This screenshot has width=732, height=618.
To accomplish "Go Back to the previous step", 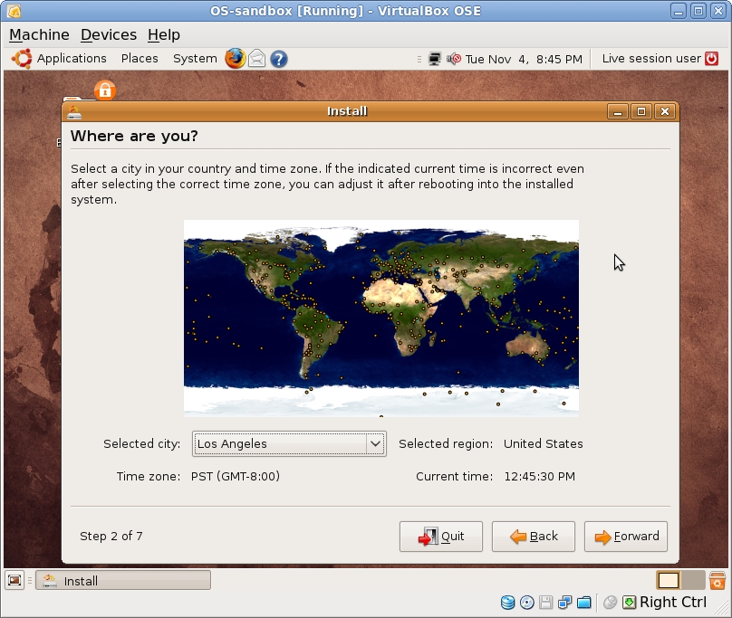I will (x=533, y=537).
